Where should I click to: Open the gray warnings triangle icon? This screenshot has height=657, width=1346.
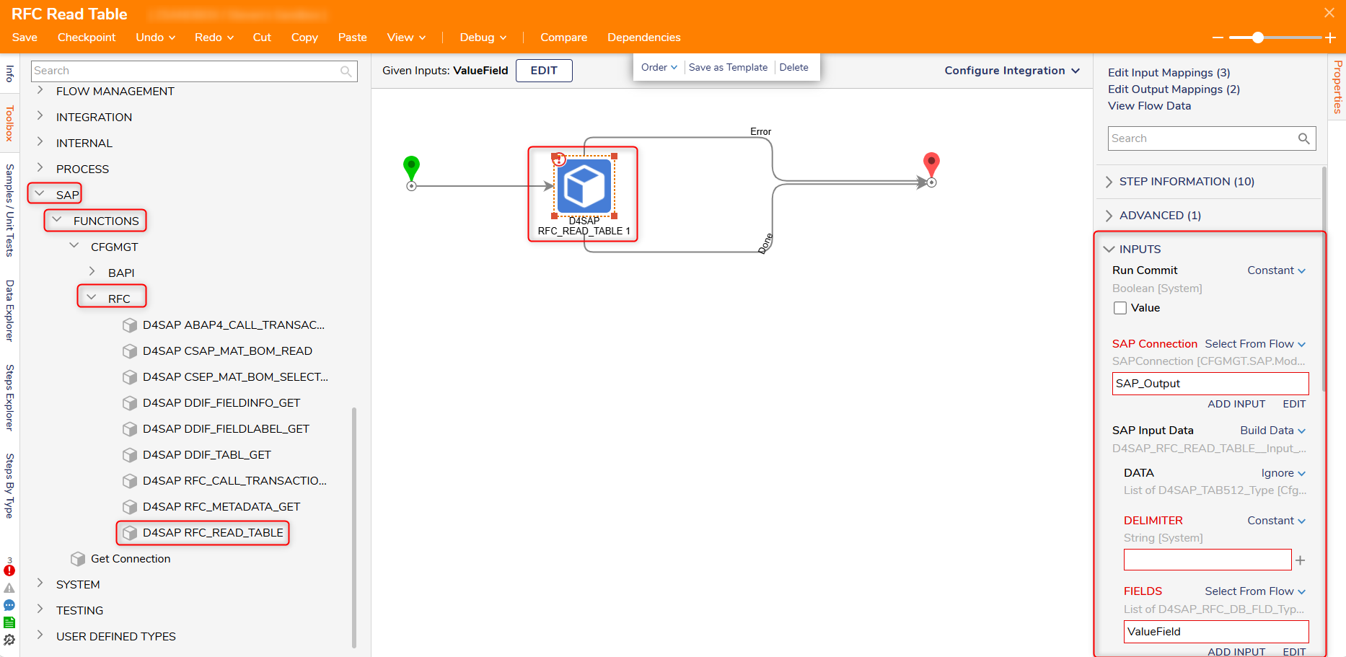click(9, 588)
